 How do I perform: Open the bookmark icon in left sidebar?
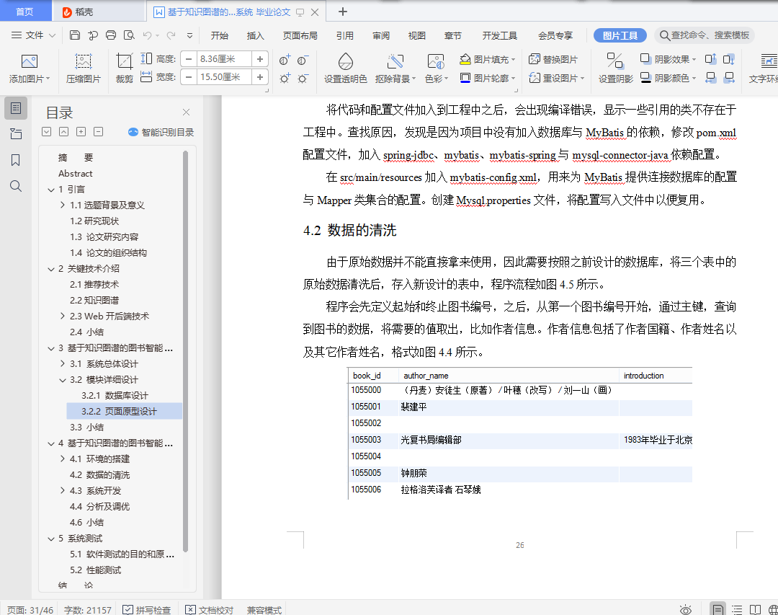tap(16, 160)
